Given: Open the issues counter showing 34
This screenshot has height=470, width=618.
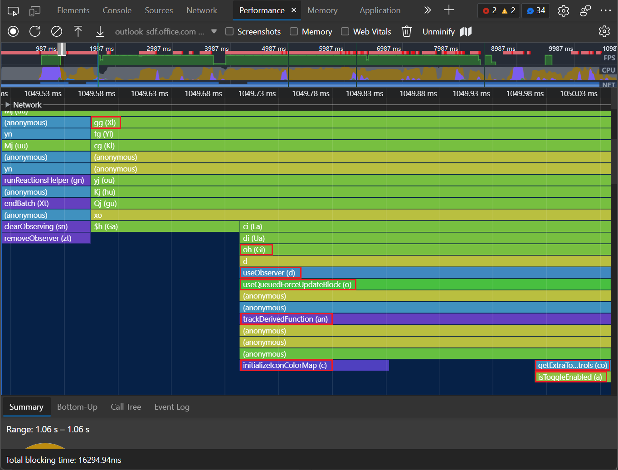Looking at the screenshot, I should pos(535,10).
